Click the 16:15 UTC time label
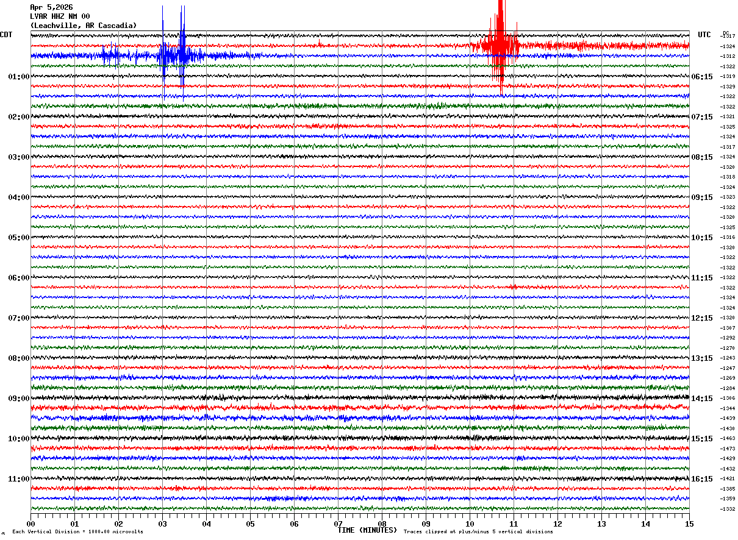The width and height of the screenshot is (738, 540). [x=701, y=478]
